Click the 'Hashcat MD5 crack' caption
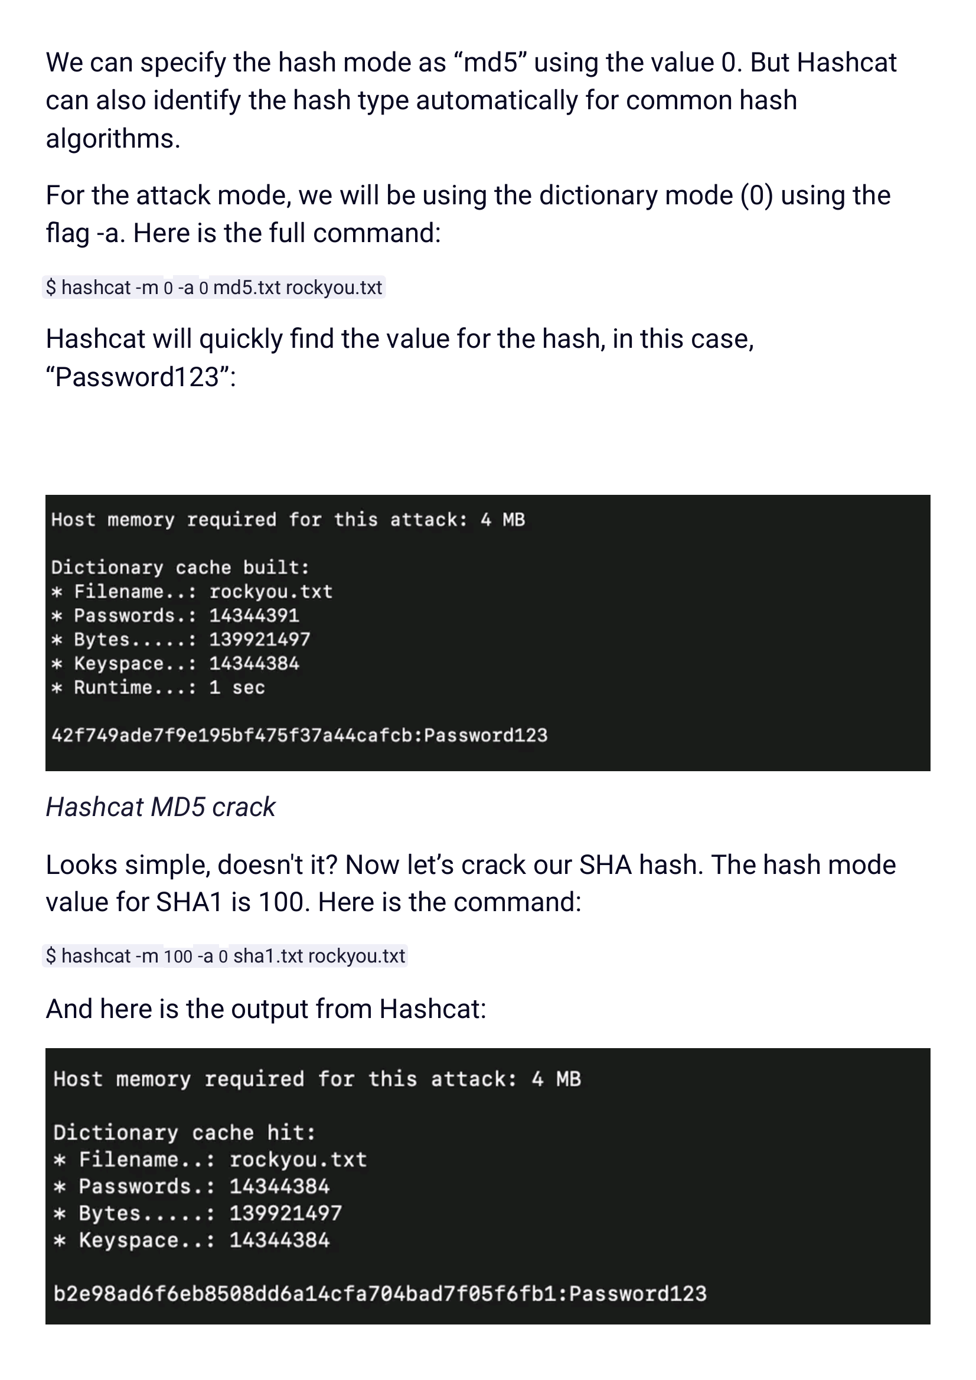 pos(161,807)
